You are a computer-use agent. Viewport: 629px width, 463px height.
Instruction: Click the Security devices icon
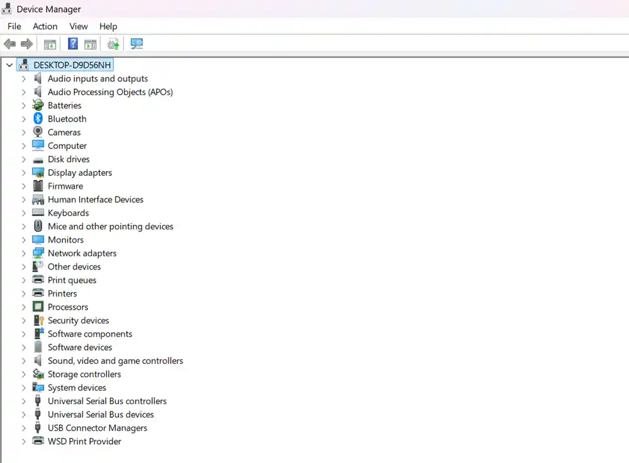[x=38, y=320]
